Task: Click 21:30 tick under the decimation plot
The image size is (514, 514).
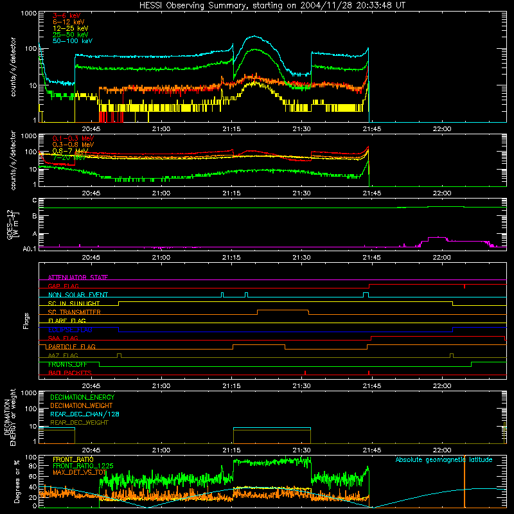Action: click(301, 450)
